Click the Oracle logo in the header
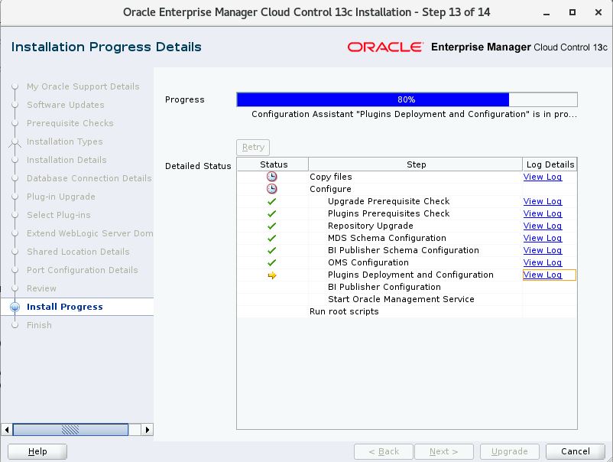 (385, 47)
